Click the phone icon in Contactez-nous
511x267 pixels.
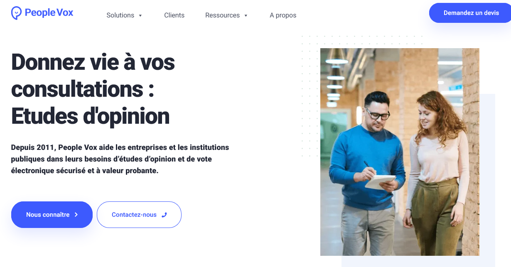(164, 215)
